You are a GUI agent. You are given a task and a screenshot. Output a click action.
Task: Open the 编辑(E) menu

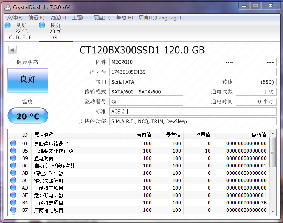tap(36, 18)
